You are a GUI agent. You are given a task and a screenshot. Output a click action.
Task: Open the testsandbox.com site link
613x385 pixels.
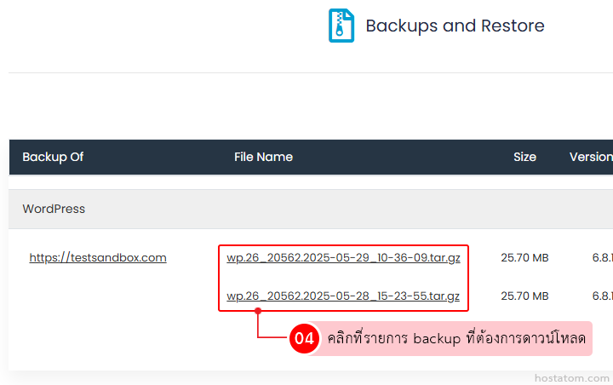pos(98,257)
